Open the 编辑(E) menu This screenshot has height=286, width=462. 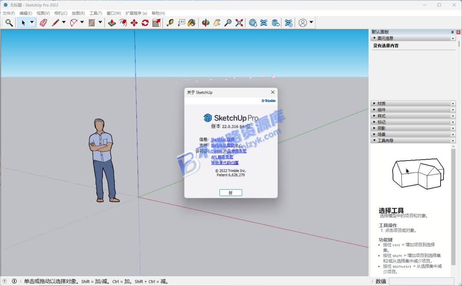point(26,13)
